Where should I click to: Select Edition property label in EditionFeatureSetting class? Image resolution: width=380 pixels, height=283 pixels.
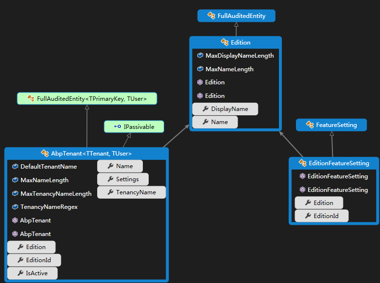pos(324,203)
